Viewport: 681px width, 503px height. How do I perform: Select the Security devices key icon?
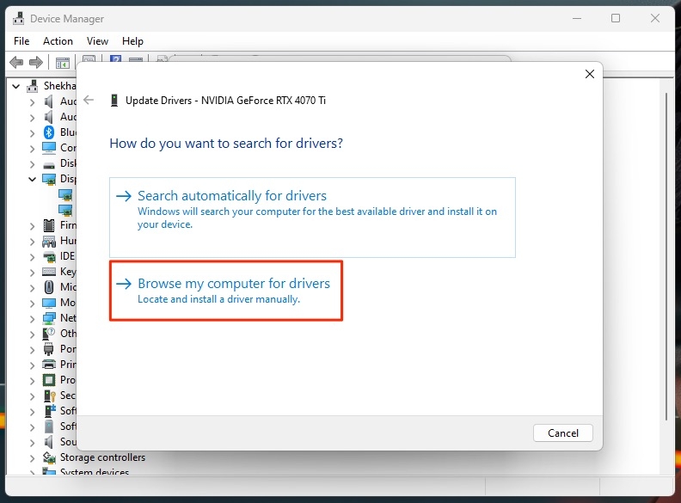pyautogui.click(x=50, y=396)
